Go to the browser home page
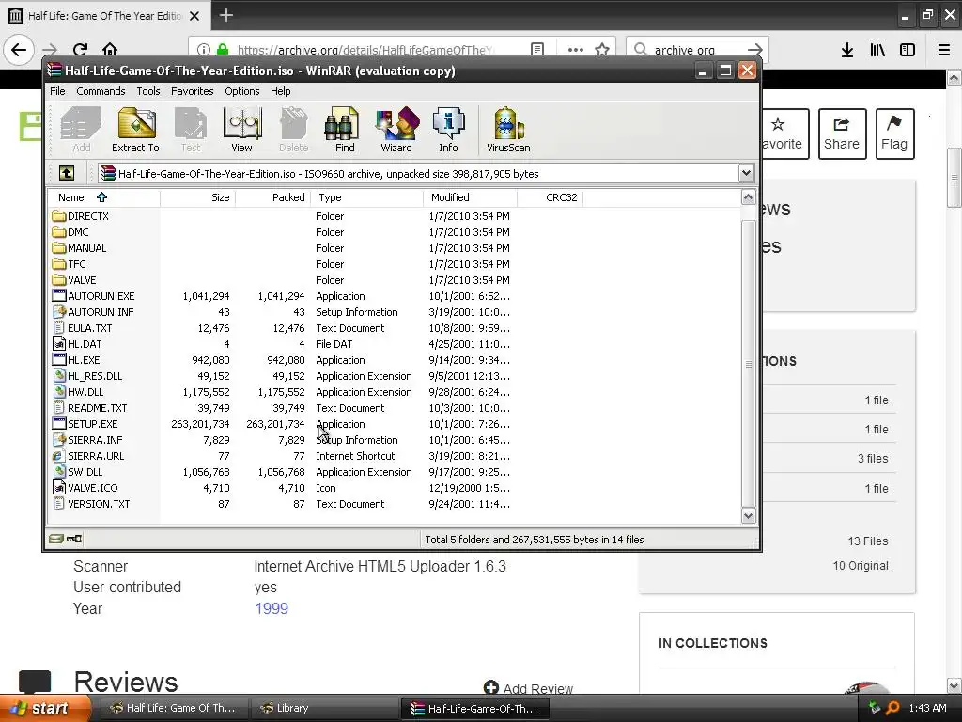The image size is (962, 722). 110,50
